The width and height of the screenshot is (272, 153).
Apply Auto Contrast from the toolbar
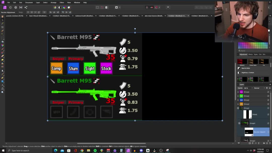tap(59, 8)
